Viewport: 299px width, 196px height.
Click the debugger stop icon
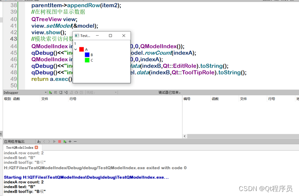coord(56,92)
